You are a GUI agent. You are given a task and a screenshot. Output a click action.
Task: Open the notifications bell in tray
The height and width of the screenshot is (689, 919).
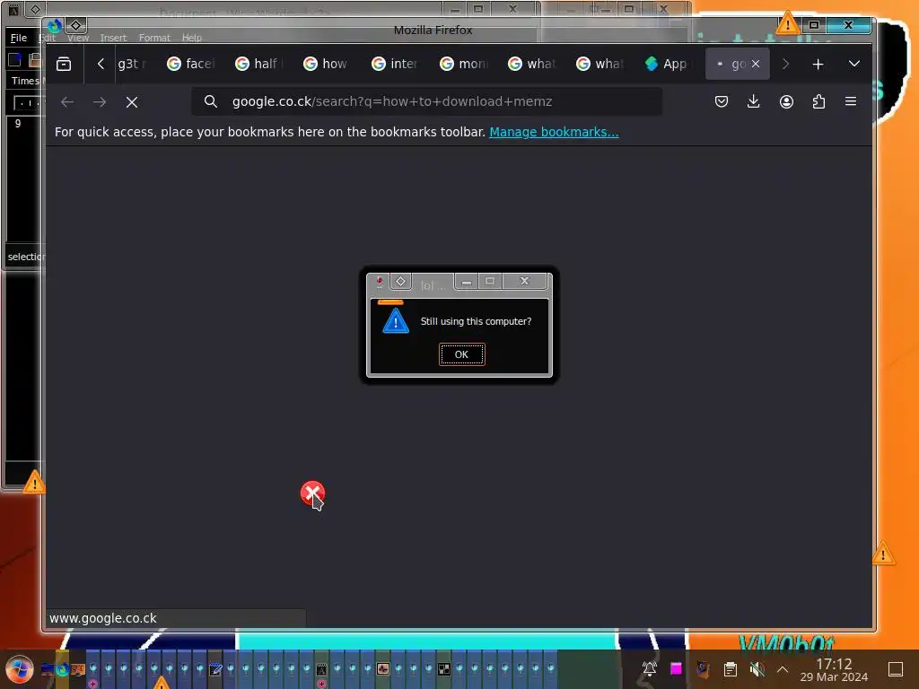[650, 668]
